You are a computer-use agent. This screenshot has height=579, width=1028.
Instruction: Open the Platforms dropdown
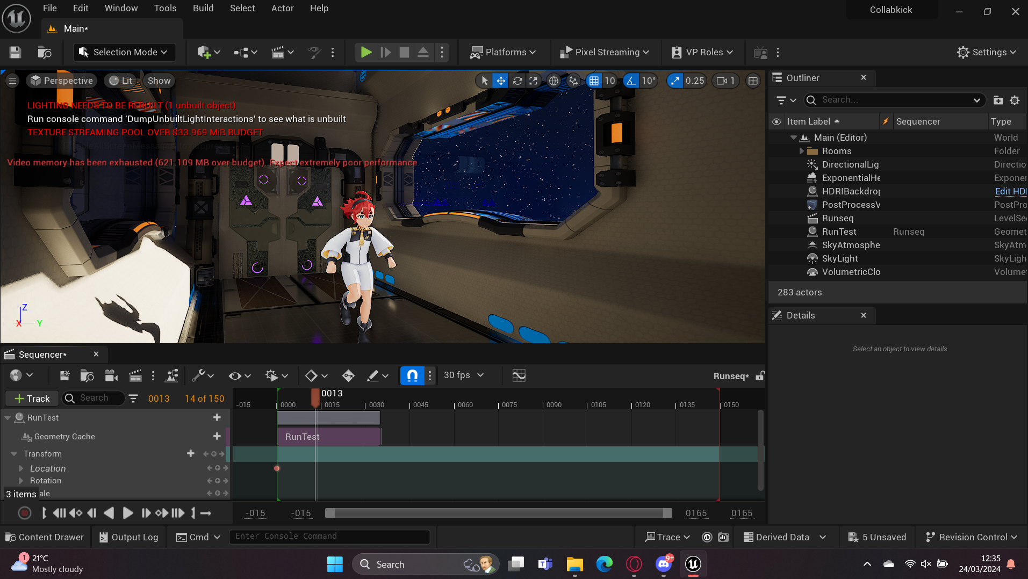[x=503, y=52]
